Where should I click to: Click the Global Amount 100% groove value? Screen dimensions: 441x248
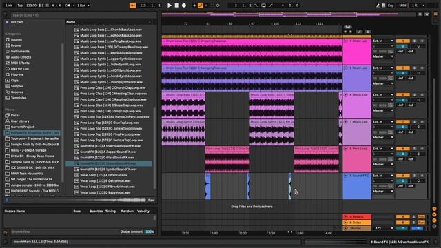pyautogui.click(x=150, y=231)
